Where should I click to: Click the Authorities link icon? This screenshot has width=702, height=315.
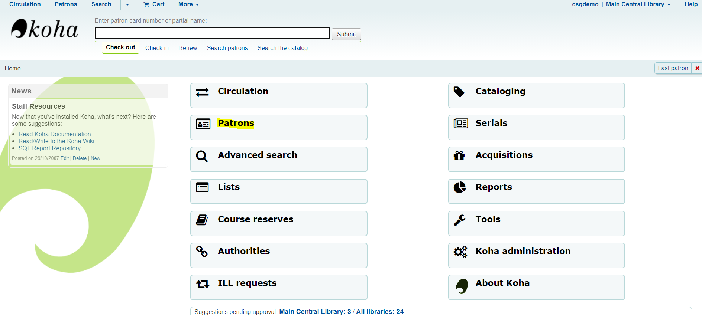point(202,252)
